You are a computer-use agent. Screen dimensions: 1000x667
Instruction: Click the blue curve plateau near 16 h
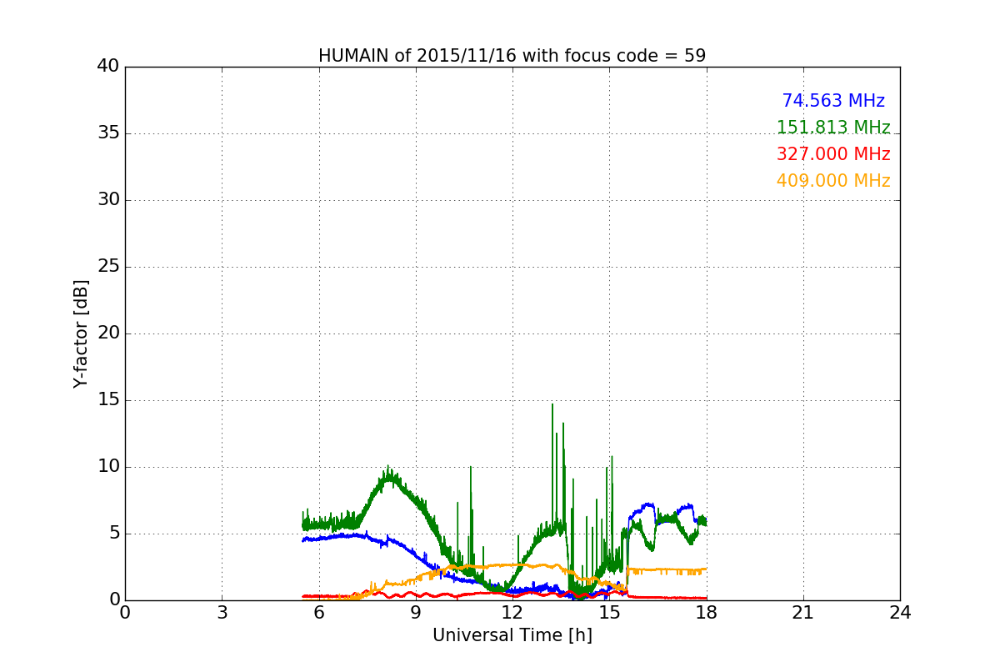click(647, 506)
